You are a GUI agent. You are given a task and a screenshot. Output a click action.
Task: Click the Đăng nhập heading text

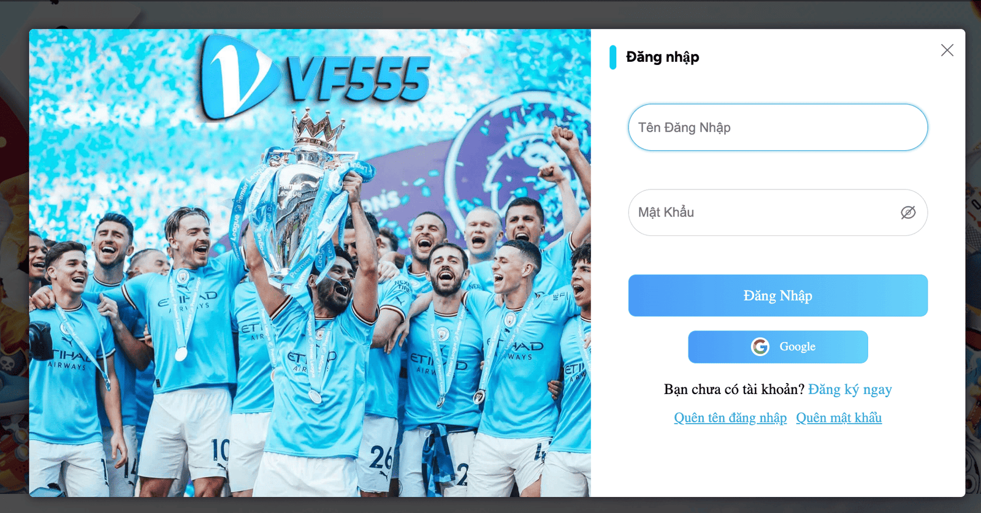(662, 57)
